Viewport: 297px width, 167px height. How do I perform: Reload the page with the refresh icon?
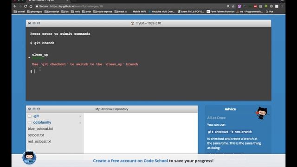point(26,6)
